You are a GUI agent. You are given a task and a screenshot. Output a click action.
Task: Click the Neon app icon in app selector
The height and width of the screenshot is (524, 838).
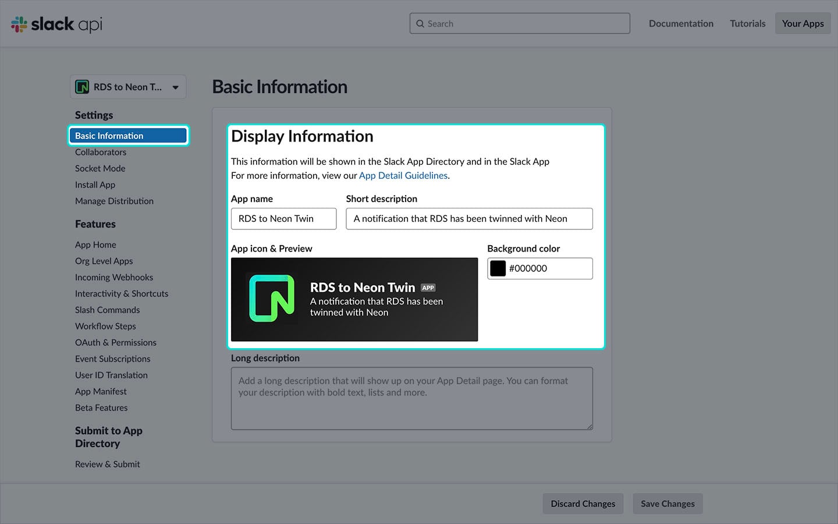click(83, 87)
